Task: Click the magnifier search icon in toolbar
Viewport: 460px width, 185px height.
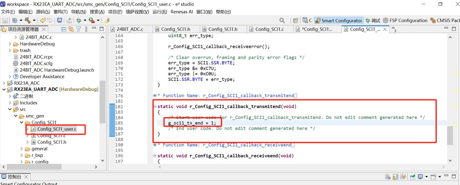Action: 282,20
